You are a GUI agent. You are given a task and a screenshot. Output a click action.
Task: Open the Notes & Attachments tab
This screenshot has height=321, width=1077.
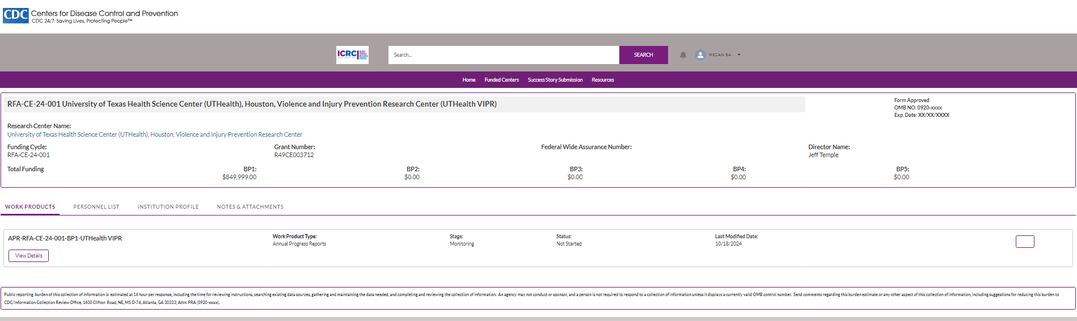250,207
